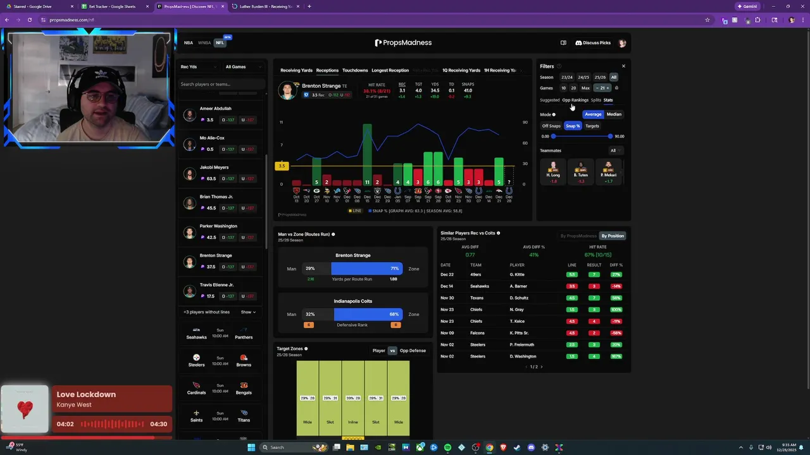Seek in the Love Lockdown progress bar
This screenshot has width=810, height=455.
click(87, 437)
